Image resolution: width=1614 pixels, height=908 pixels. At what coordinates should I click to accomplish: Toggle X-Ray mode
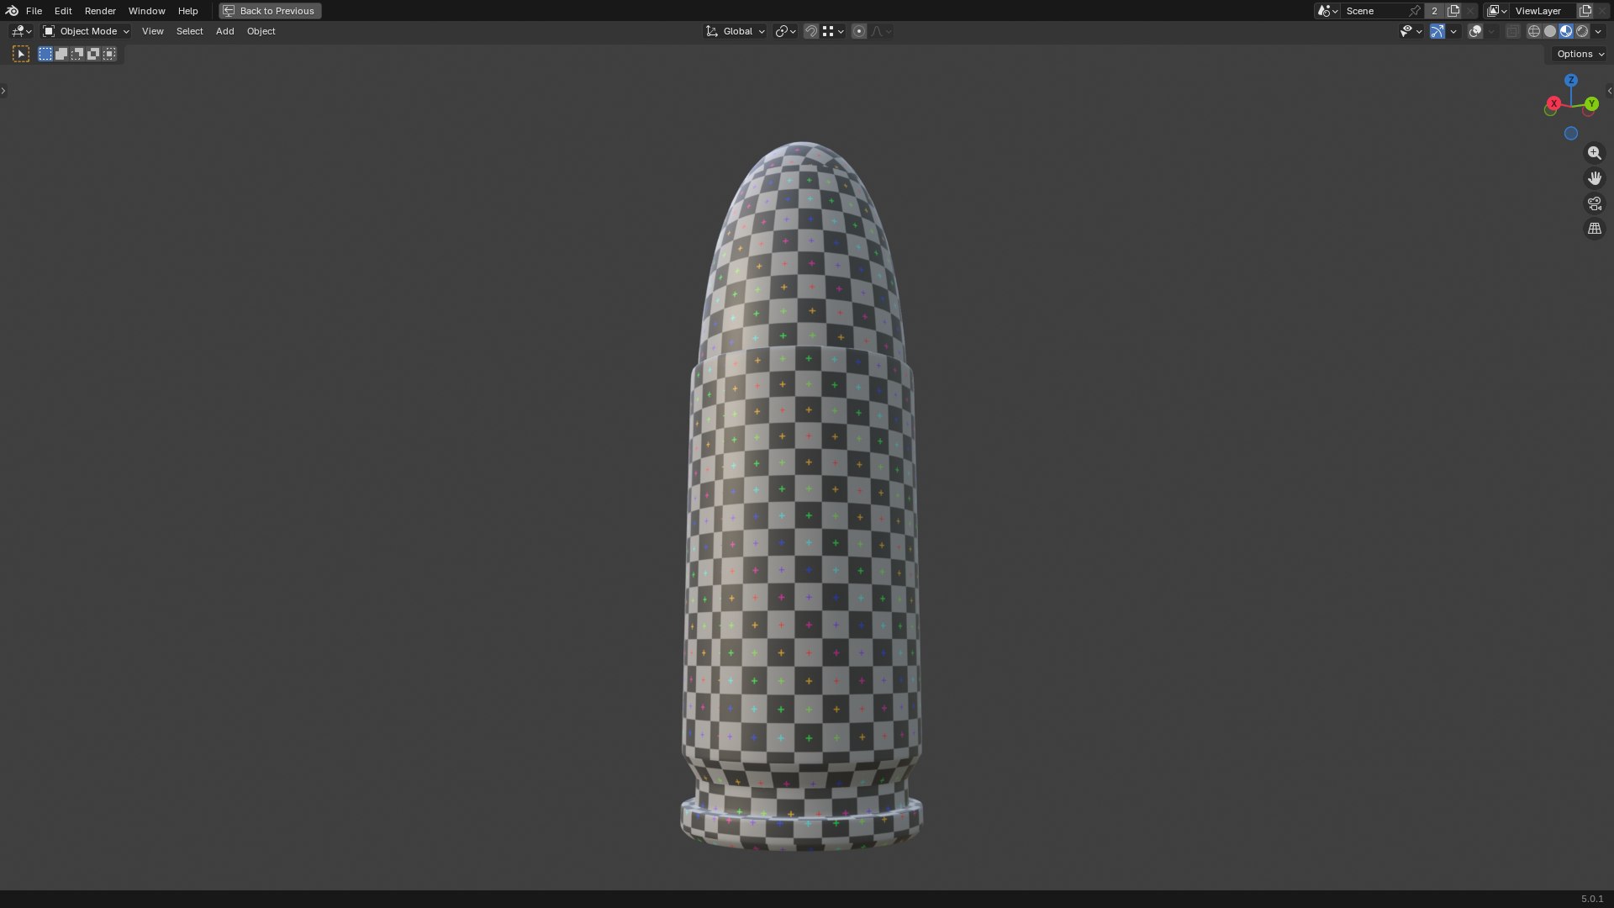pos(1512,31)
